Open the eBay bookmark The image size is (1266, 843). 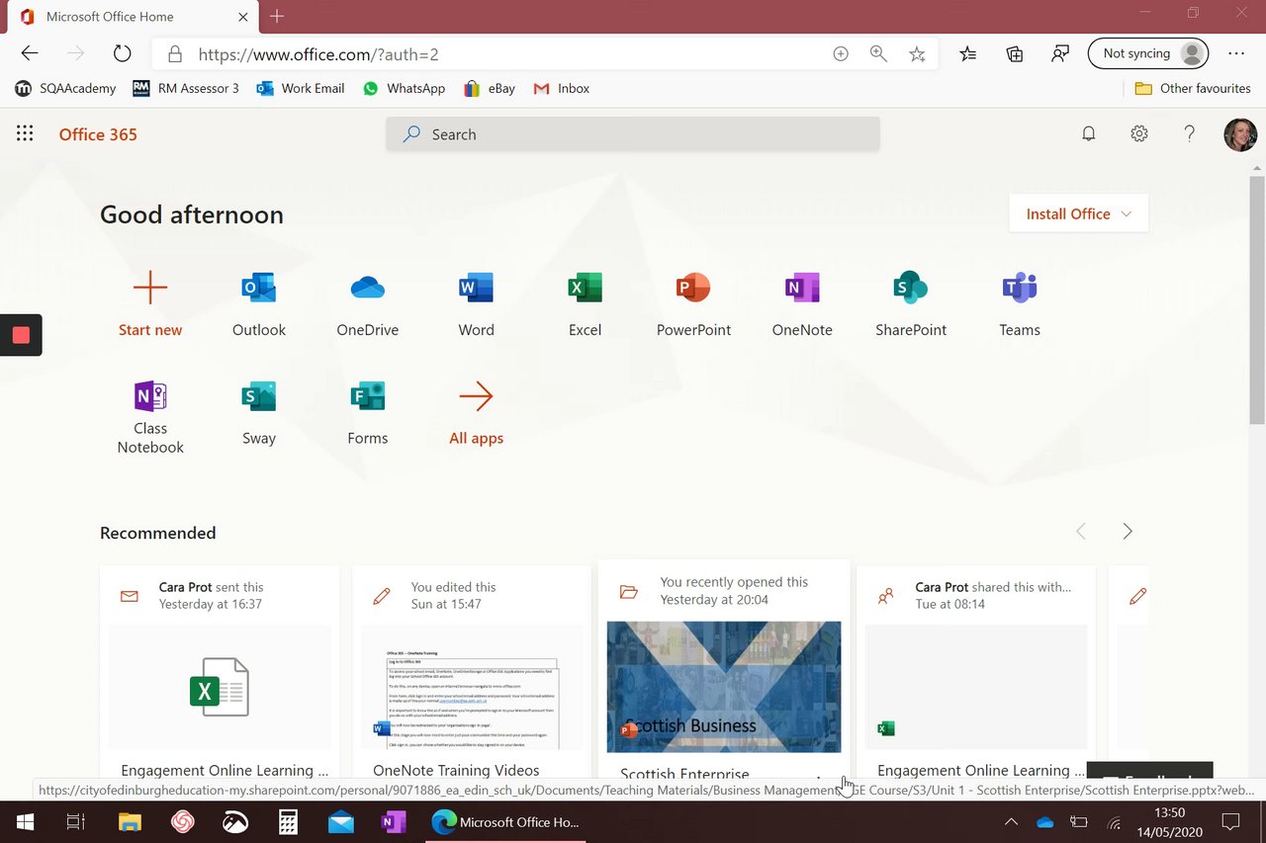[x=491, y=88]
